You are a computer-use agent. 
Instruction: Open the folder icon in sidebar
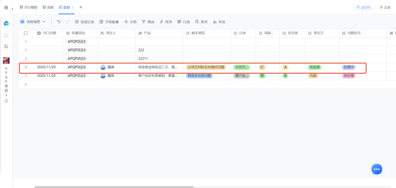[6, 46]
